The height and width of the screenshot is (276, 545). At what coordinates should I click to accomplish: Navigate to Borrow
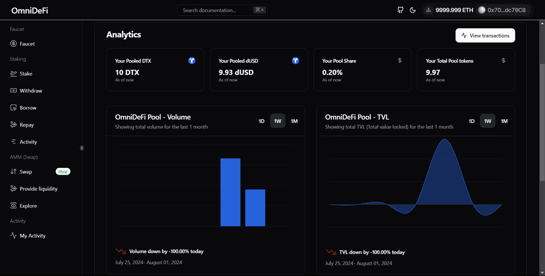pos(28,108)
